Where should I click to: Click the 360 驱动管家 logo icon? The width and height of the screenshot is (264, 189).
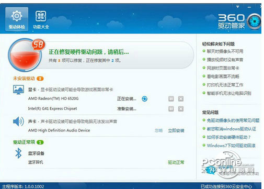[x=255, y=21]
